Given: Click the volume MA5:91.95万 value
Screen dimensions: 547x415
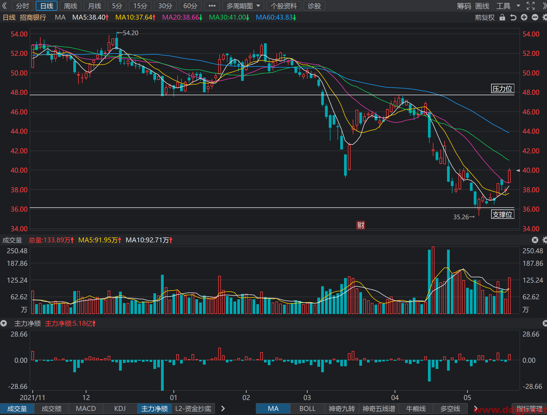Looking at the screenshot, I should pos(100,240).
